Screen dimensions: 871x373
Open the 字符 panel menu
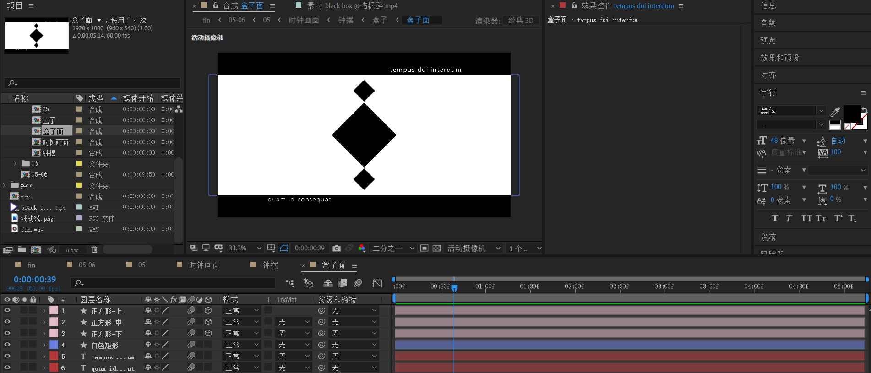pos(863,93)
